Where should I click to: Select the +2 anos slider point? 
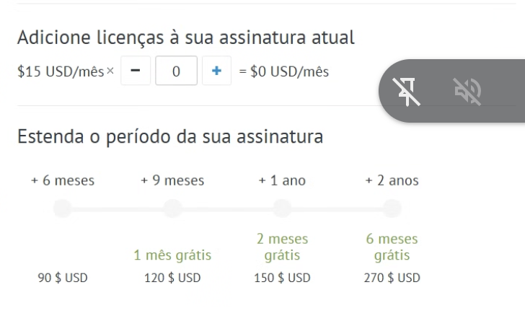(392, 209)
